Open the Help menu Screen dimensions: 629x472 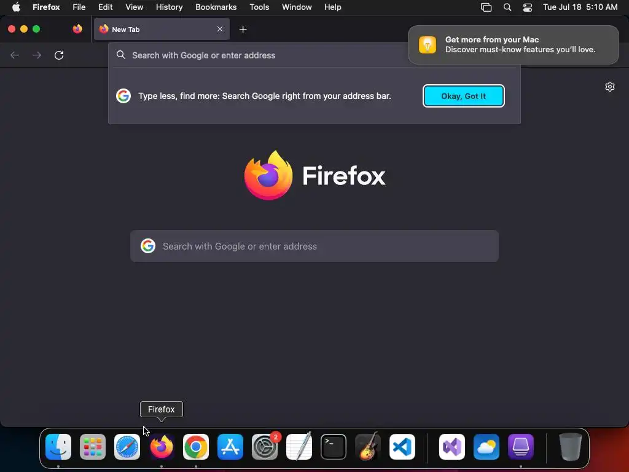(x=332, y=7)
